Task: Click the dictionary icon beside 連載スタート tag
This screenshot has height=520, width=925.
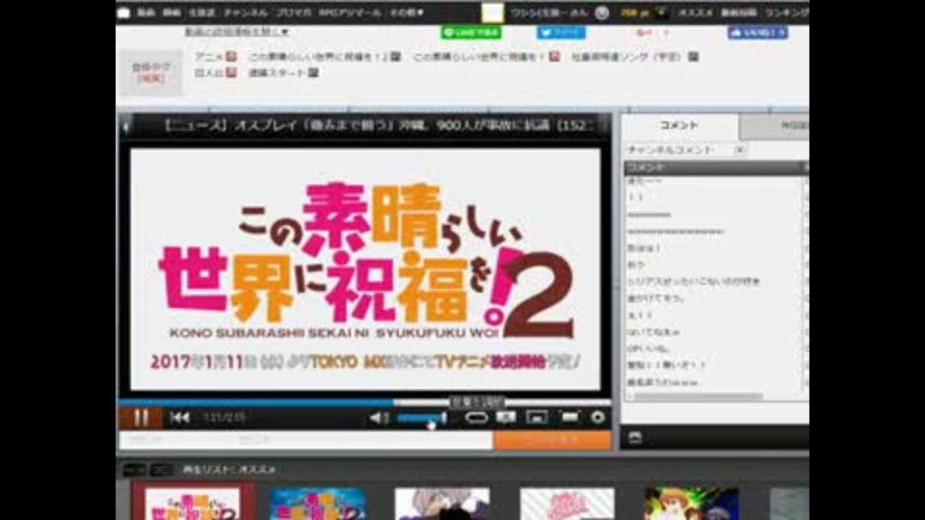Action: pyautogui.click(x=313, y=72)
